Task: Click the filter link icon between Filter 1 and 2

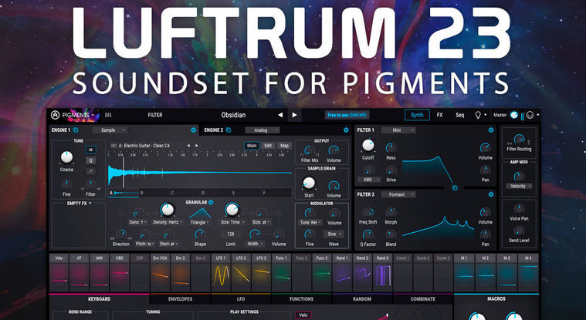Action: tap(455, 188)
